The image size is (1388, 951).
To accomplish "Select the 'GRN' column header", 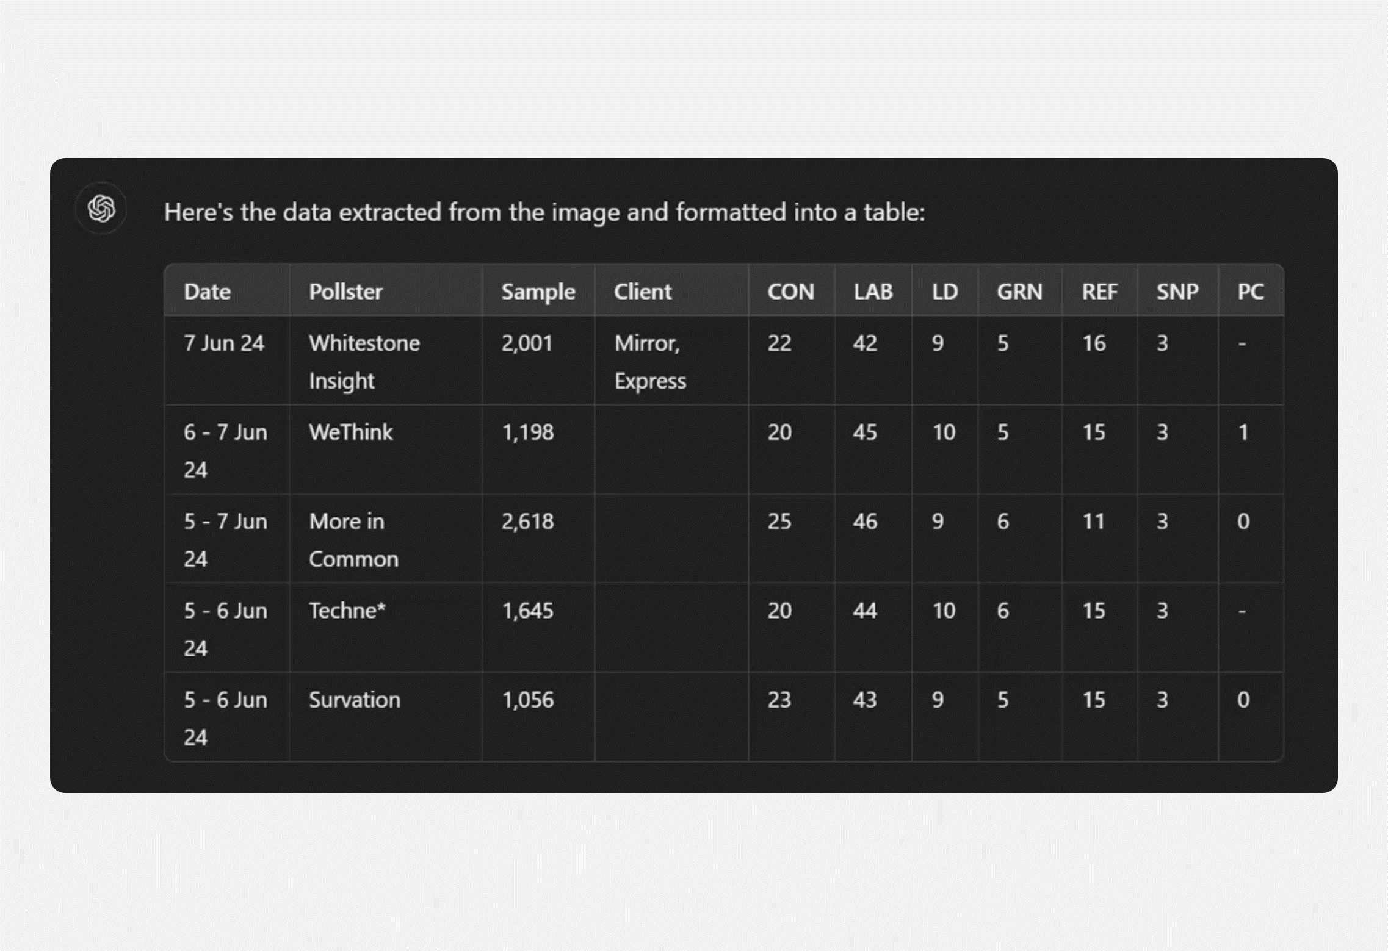I will pyautogui.click(x=1019, y=292).
